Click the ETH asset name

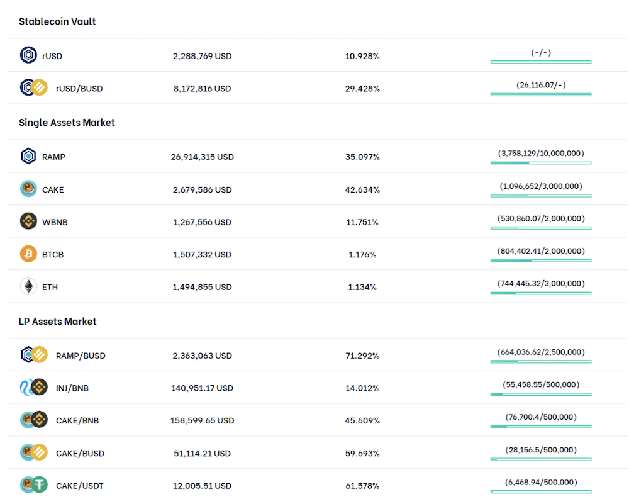click(50, 288)
